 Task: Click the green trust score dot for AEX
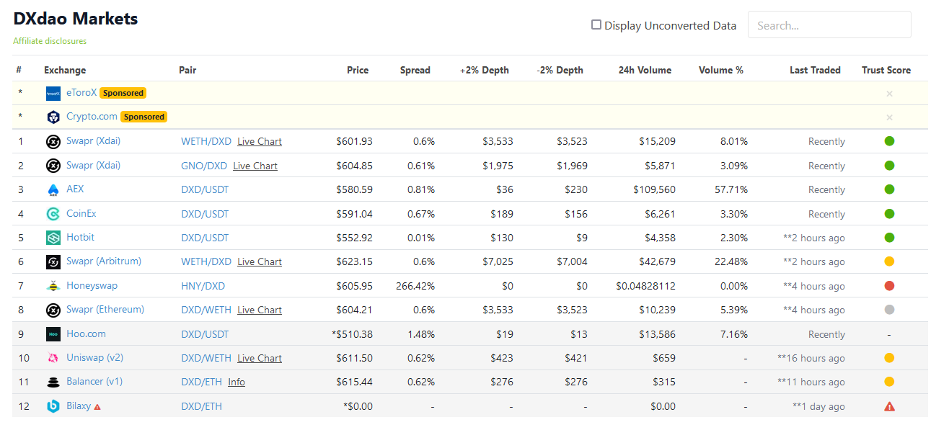click(x=889, y=189)
